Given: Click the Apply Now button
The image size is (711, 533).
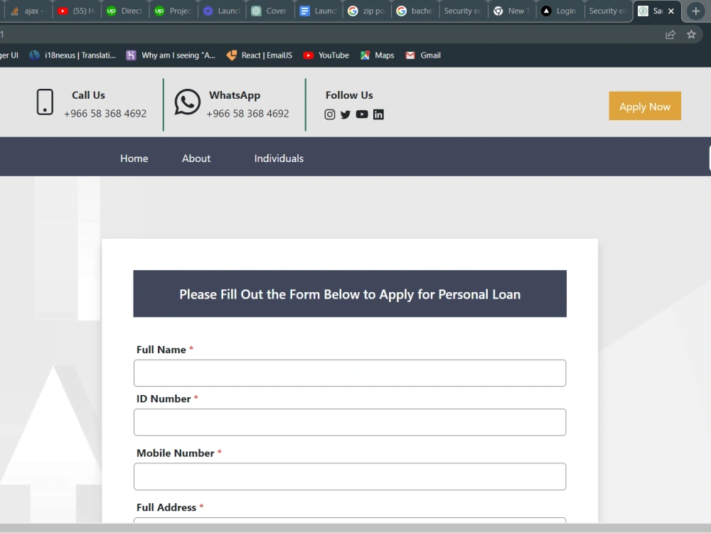Looking at the screenshot, I should pos(645,106).
